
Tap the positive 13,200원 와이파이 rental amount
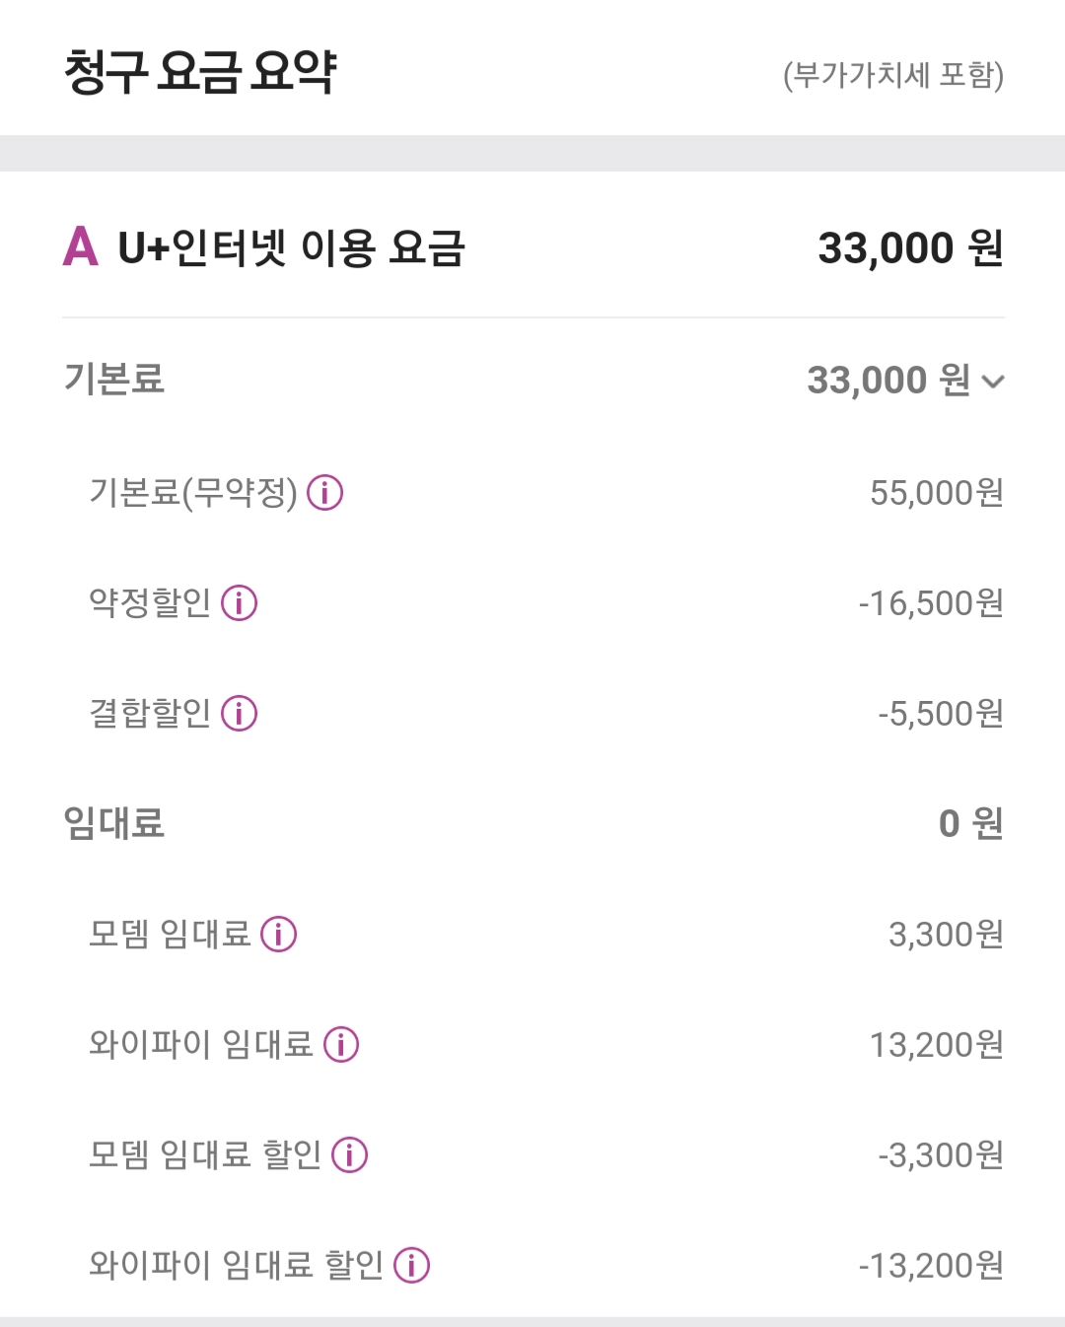(936, 1045)
